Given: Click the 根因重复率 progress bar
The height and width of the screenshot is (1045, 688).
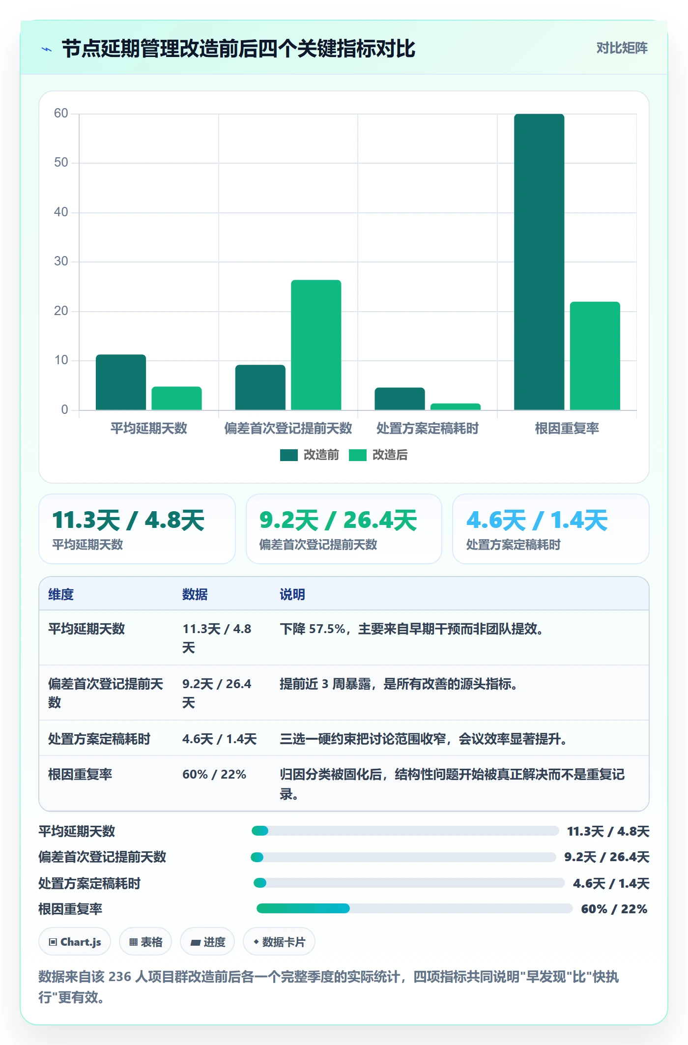Looking at the screenshot, I should coord(415,908).
